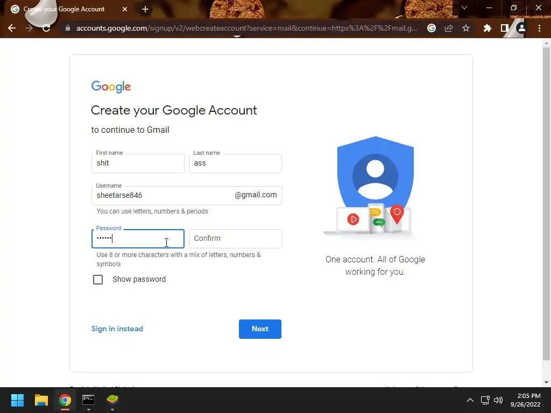Open a new tab with plus
The image size is (551, 413).
[x=145, y=9]
